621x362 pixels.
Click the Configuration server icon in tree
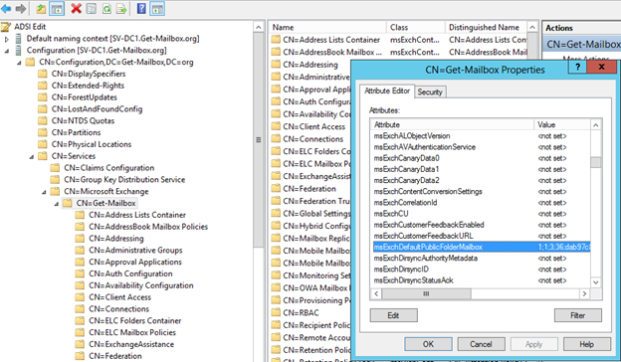coord(18,51)
